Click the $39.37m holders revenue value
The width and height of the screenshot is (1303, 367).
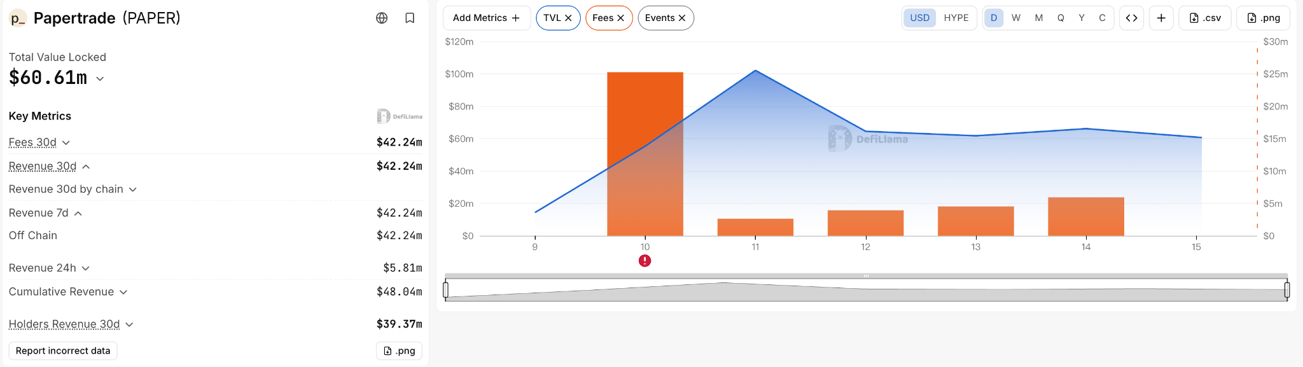400,324
